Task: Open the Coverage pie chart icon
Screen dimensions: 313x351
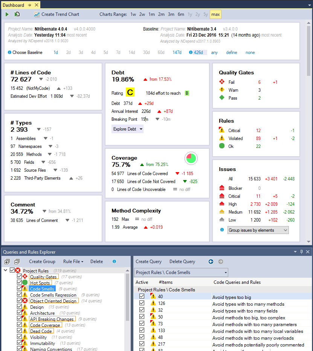Action: tap(191, 158)
